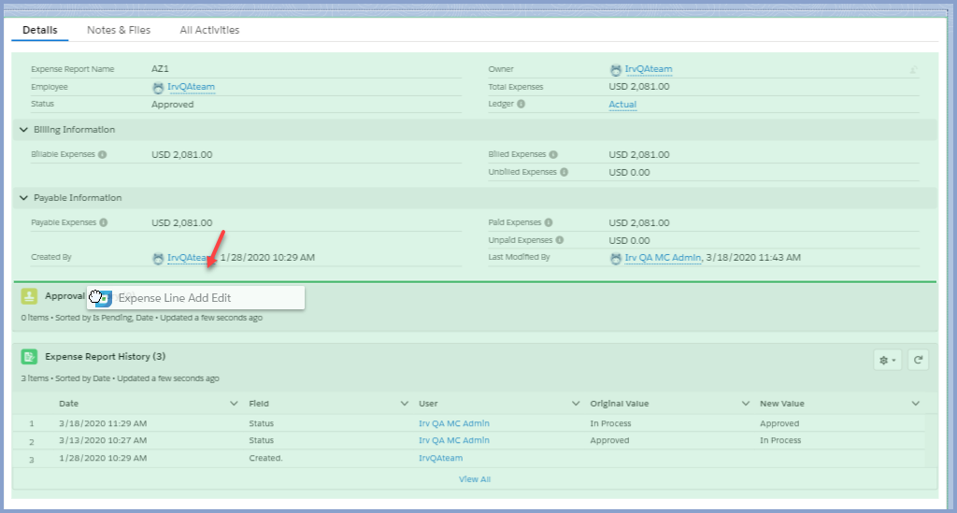The height and width of the screenshot is (513, 957).
Task: Open the Field column dropdown
Action: pyautogui.click(x=404, y=403)
